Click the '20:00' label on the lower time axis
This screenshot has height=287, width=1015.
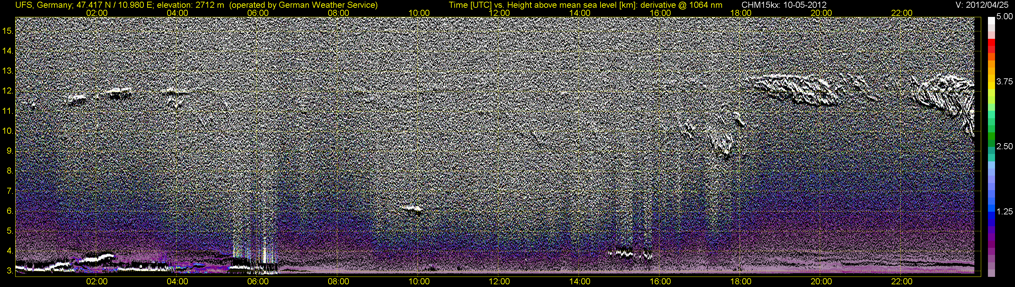click(821, 282)
